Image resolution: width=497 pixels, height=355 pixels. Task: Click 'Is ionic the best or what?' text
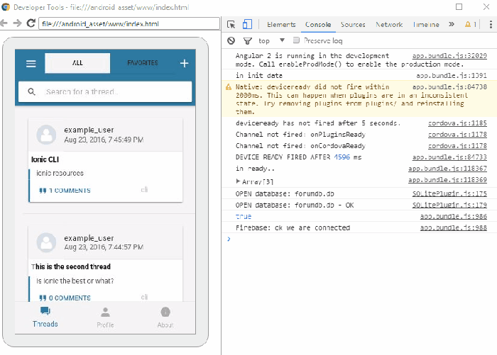[75, 281]
